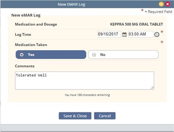Click the KEPPRA 500 MG ORAL TABLET text
Image resolution: width=174 pixels, height=132 pixels.
tap(137, 24)
